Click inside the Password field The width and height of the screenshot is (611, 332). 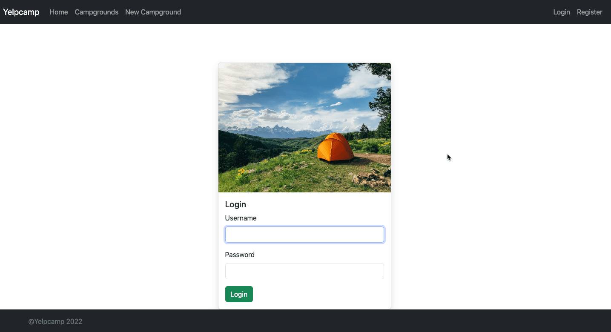click(304, 271)
